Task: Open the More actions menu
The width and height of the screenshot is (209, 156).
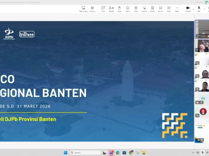Action: pyautogui.click(x=177, y=9)
